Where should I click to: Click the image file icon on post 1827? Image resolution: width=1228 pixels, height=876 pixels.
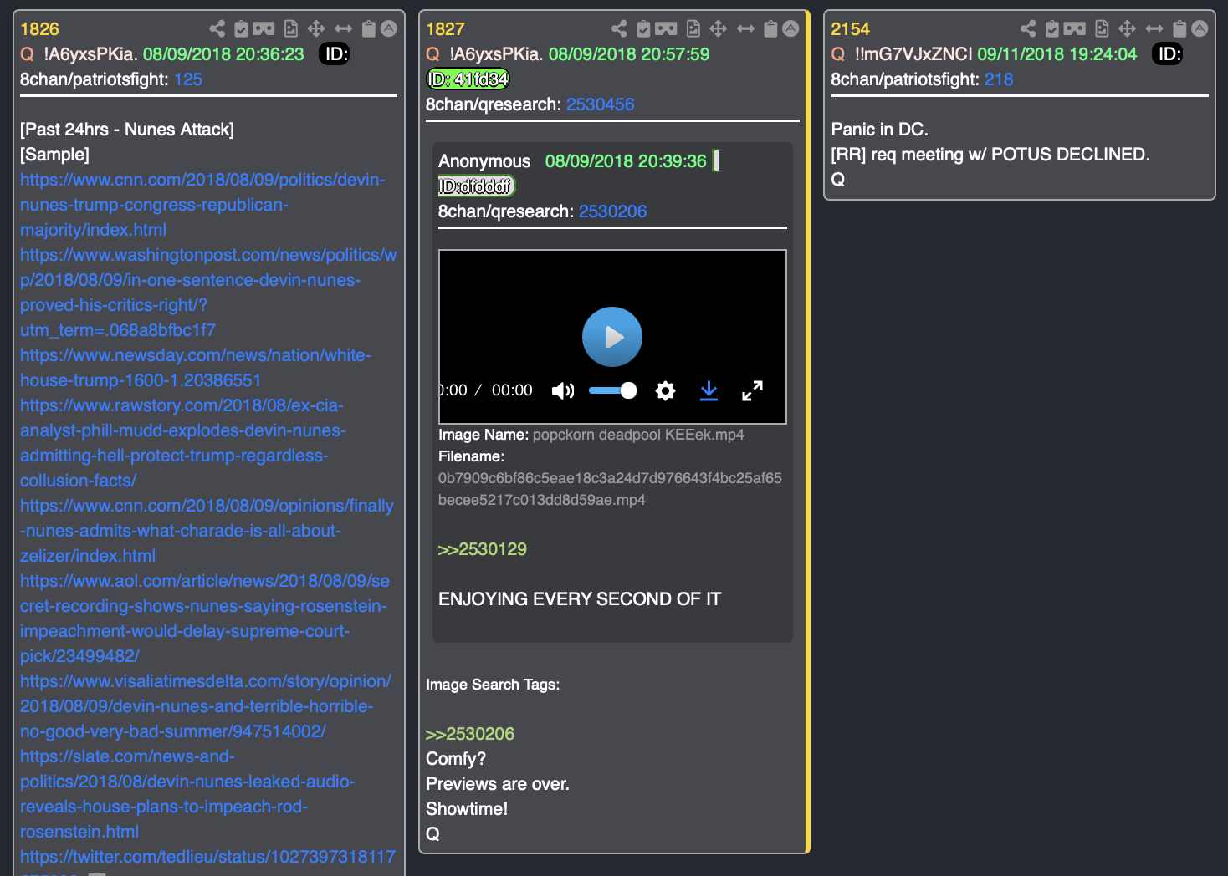693,29
